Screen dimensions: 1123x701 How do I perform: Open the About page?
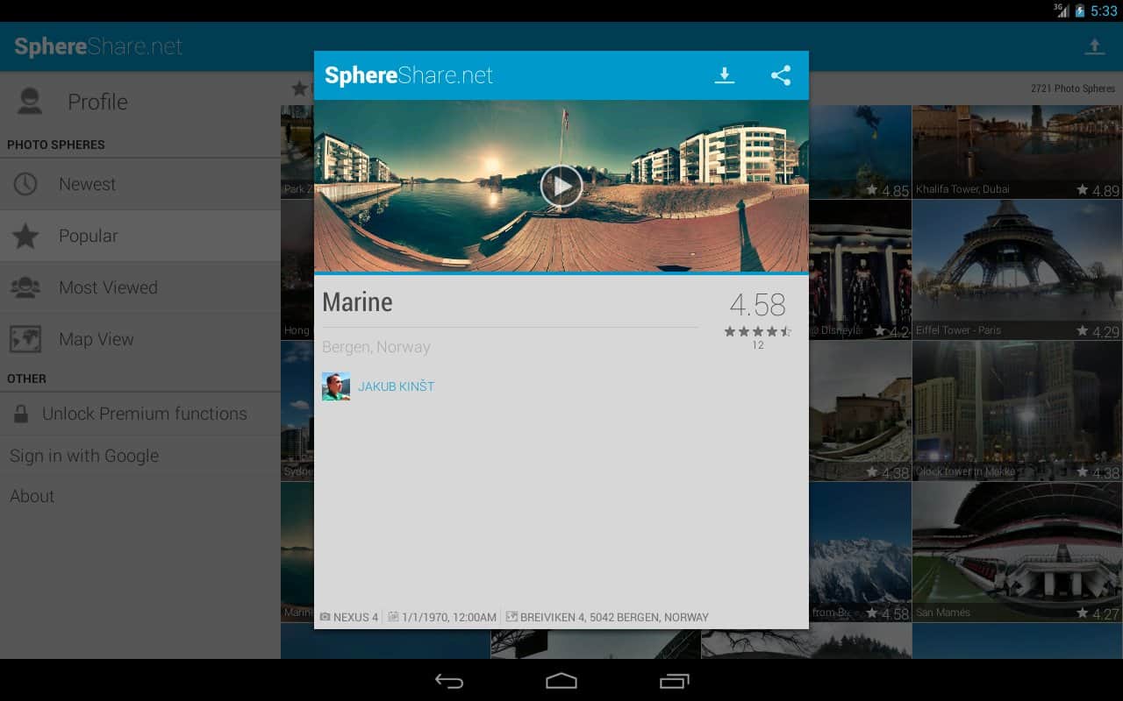tap(32, 496)
